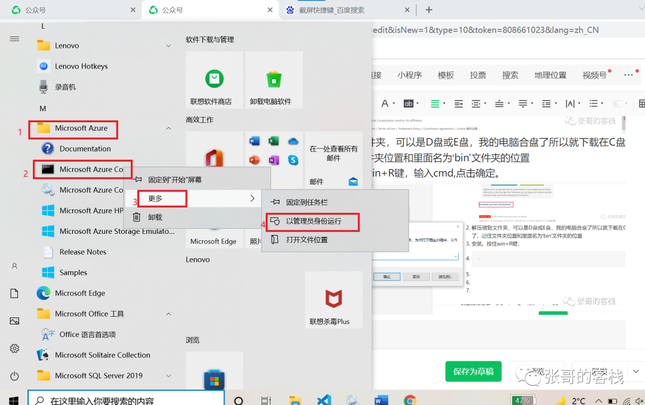The image size is (645, 405).
Task: Open OneNote from the small tile group
Action: (x=274, y=160)
